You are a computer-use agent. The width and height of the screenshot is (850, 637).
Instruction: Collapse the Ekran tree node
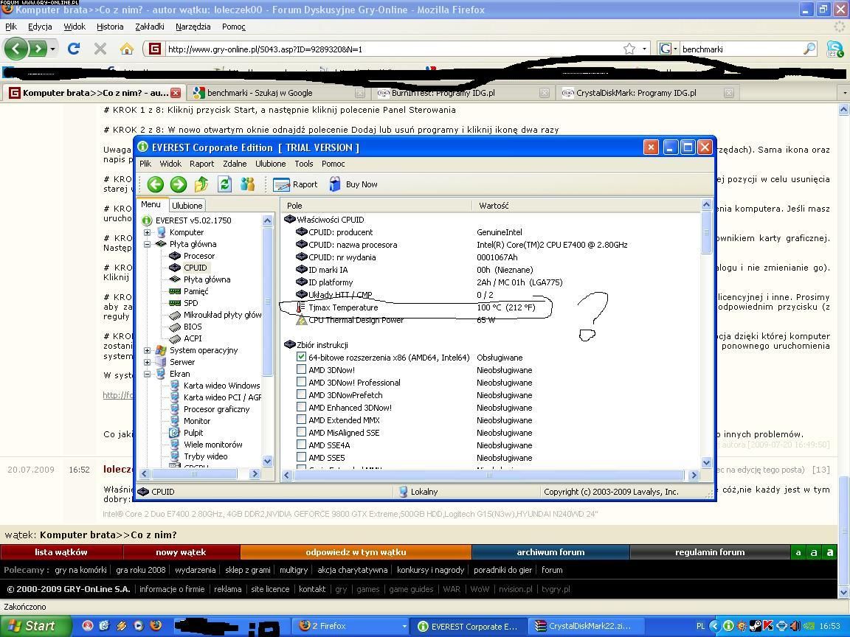(147, 374)
